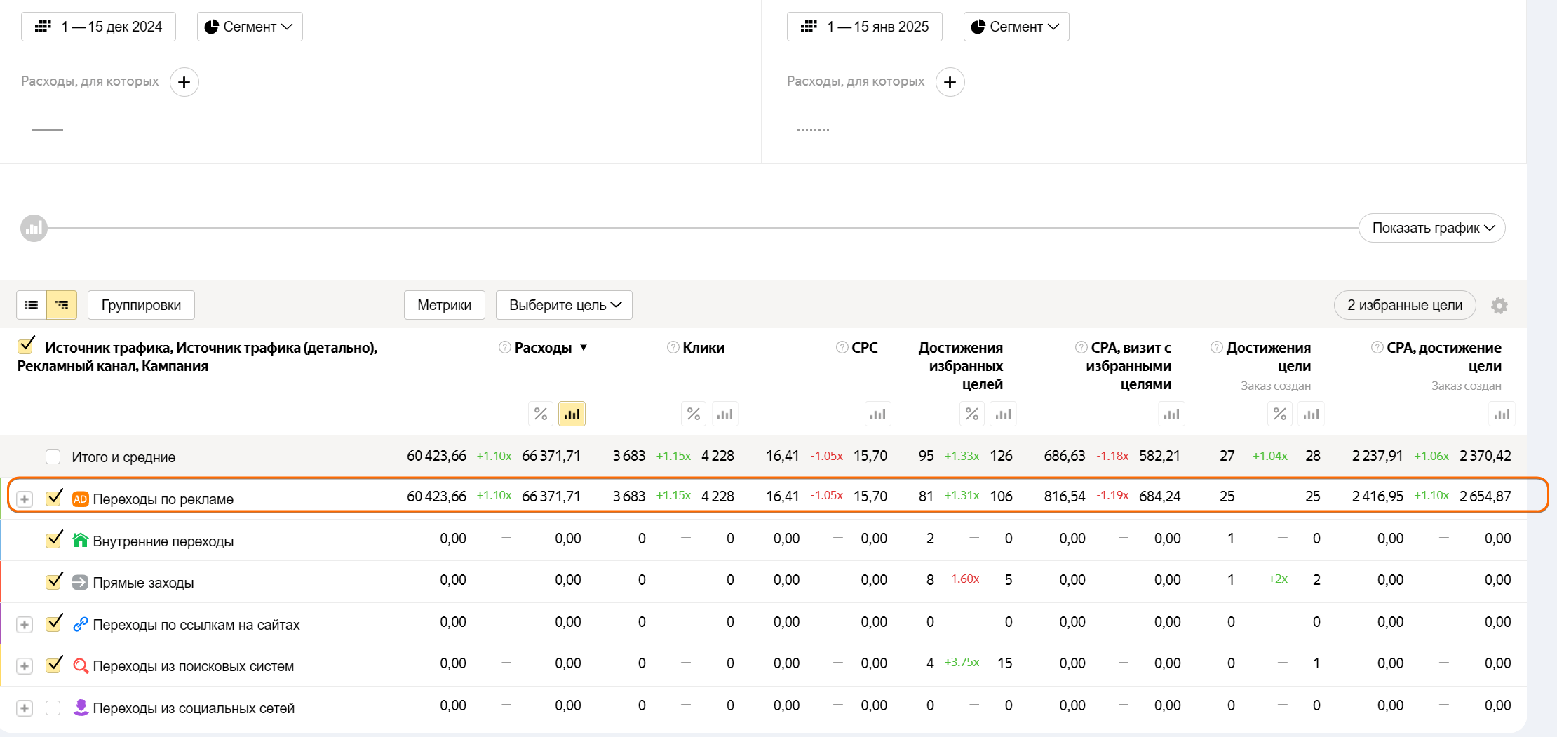Screen dimensions: 1557x737
Task: Click the table settings gear icon
Action: point(1499,306)
